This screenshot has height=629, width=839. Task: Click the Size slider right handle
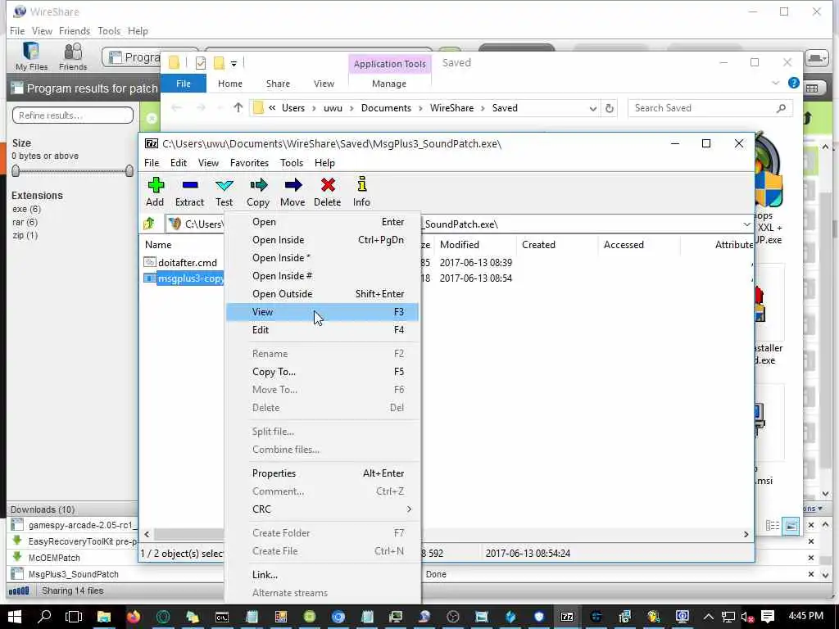(x=129, y=170)
